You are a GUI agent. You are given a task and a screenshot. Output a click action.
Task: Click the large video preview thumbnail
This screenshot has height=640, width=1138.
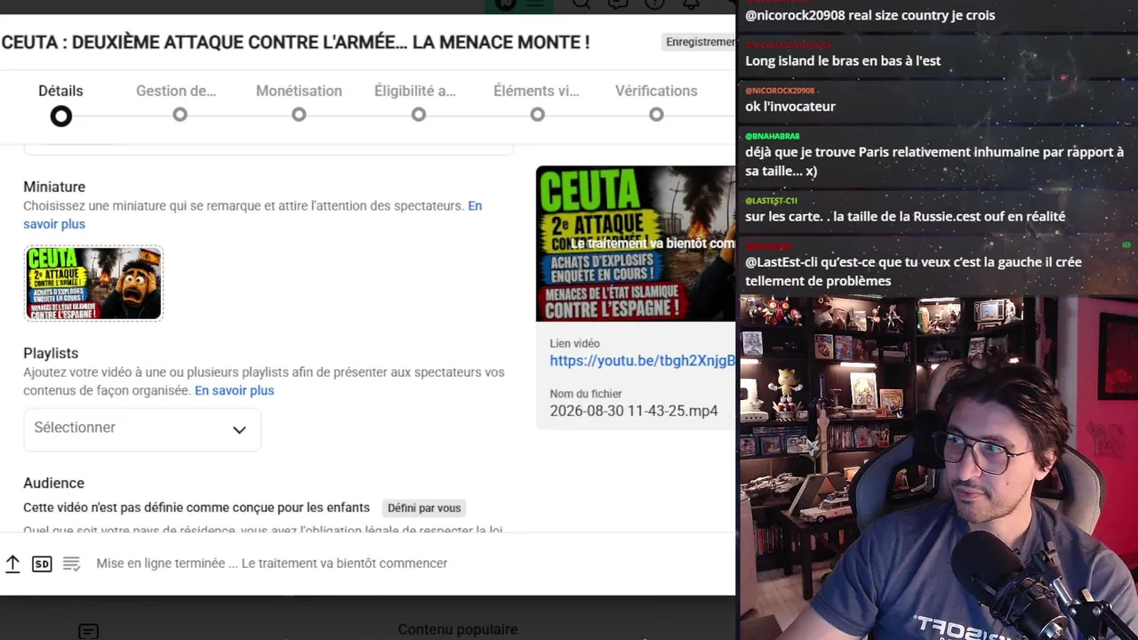coord(636,244)
